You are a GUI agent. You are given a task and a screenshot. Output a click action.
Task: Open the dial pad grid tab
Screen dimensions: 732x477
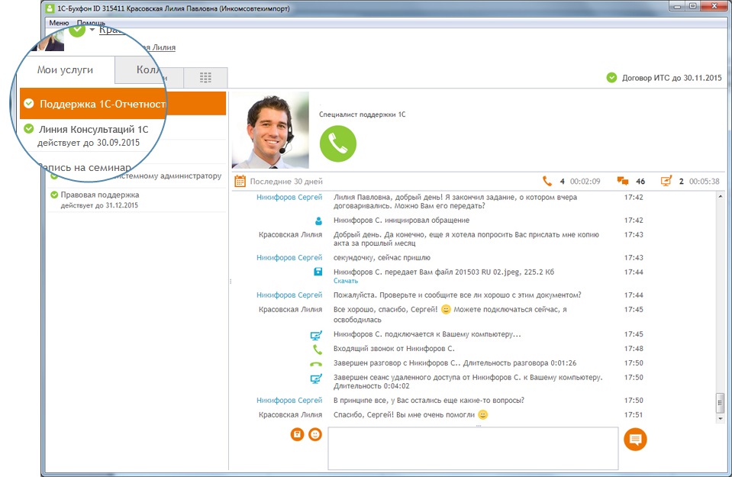tap(205, 78)
